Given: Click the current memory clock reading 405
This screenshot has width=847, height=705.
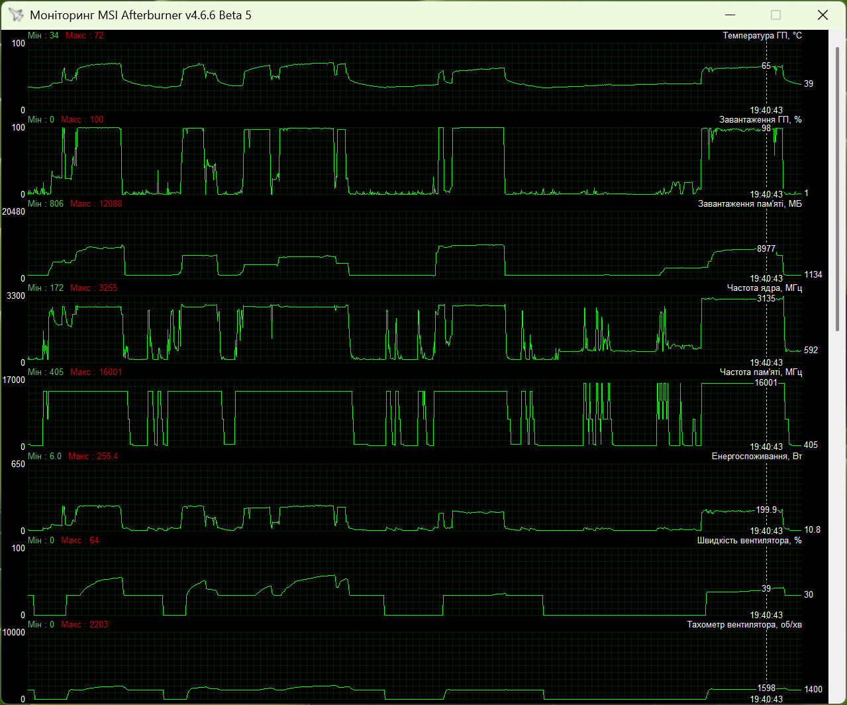Looking at the screenshot, I should tap(811, 445).
